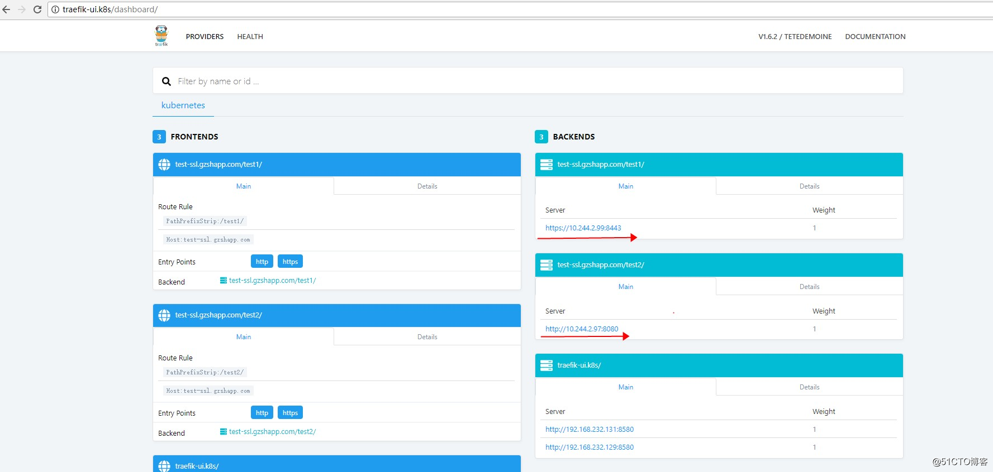Image resolution: width=993 pixels, height=472 pixels.
Task: Click PathPrefixStrip:/test2/ route rule
Action: pyautogui.click(x=205, y=373)
